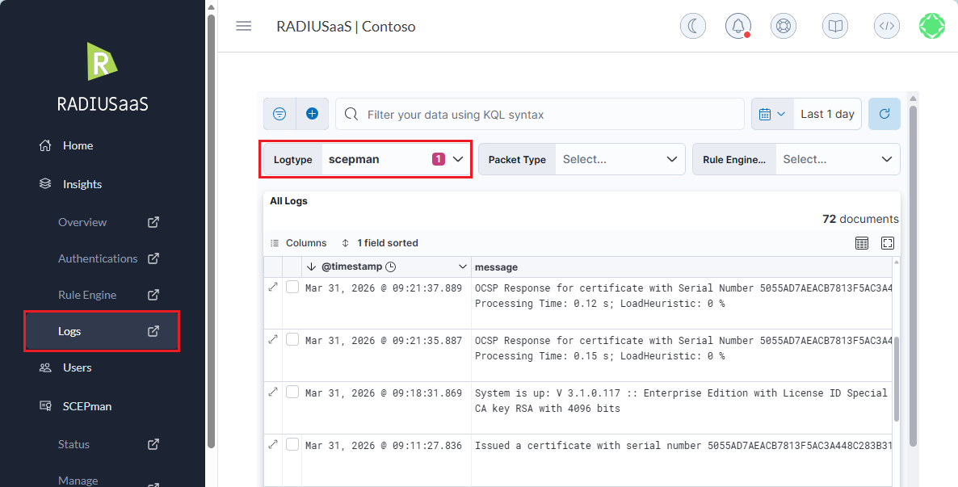Click the Columns button

(x=298, y=243)
